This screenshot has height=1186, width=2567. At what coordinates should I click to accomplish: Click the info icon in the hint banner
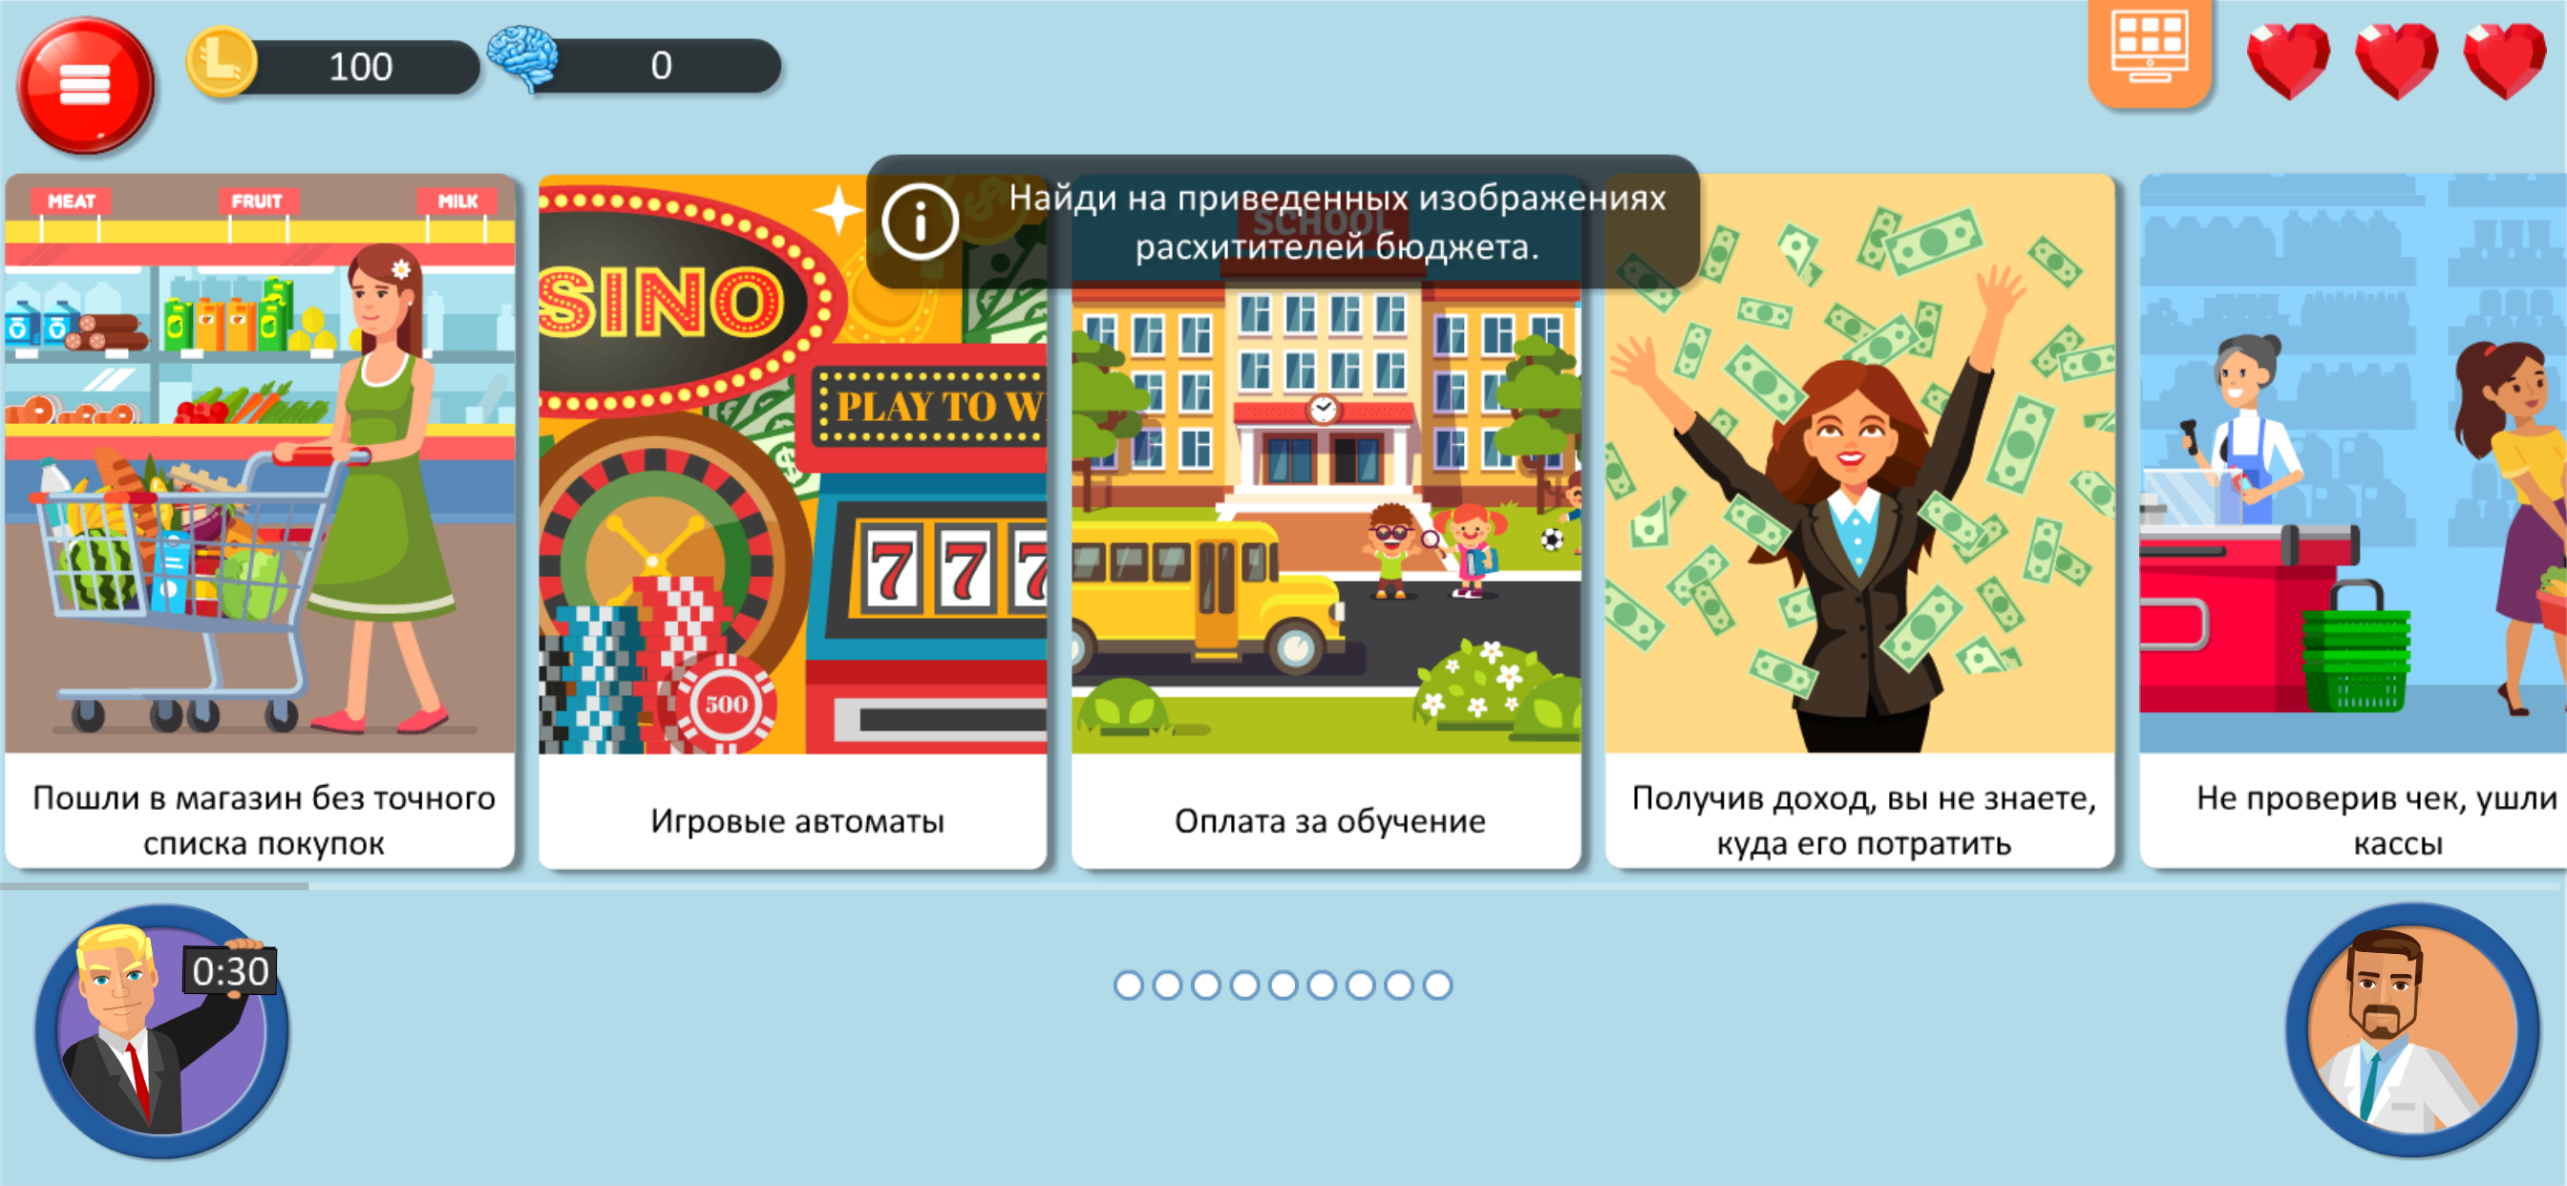click(x=919, y=222)
